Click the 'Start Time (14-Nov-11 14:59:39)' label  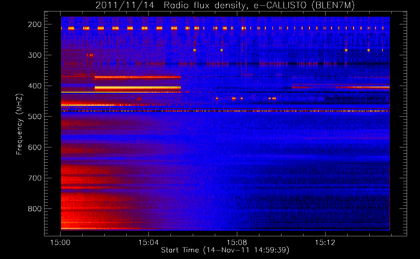[225, 250]
